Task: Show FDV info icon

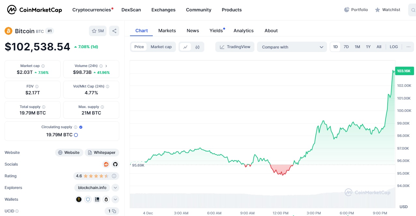Action: pos(37,87)
